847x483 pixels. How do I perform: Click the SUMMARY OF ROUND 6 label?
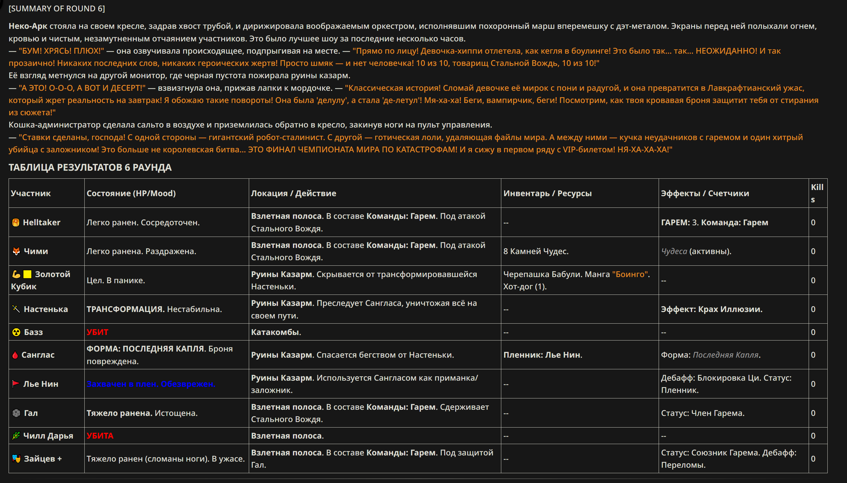click(x=57, y=9)
